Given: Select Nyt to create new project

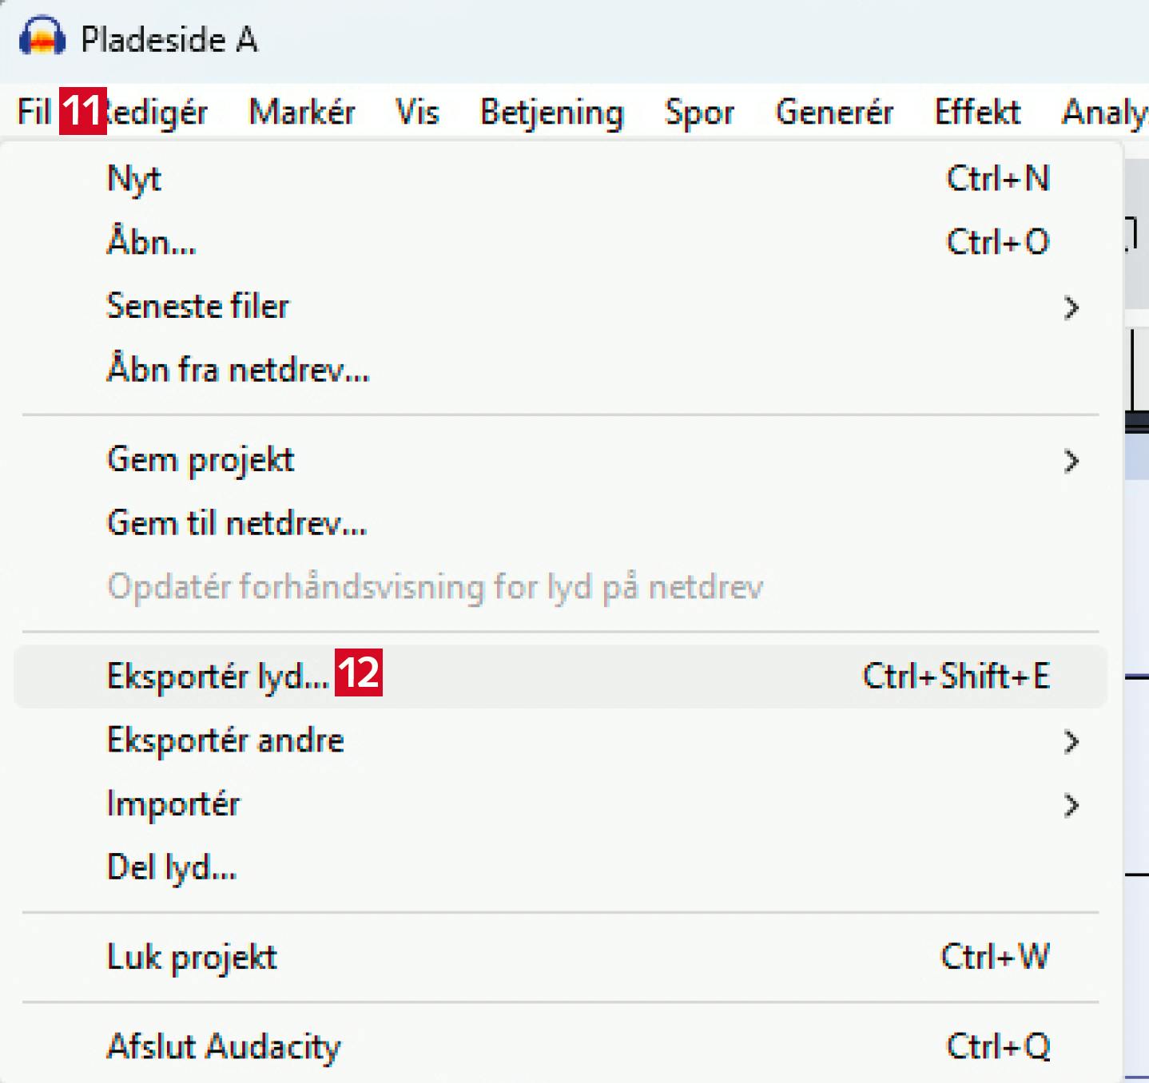Looking at the screenshot, I should [x=134, y=178].
